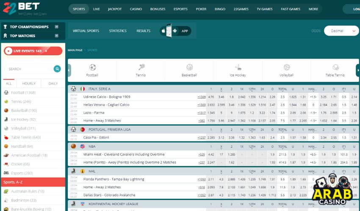
Task: Open Table Tennis (643) in sidebar
Action: pyautogui.click(x=33, y=137)
